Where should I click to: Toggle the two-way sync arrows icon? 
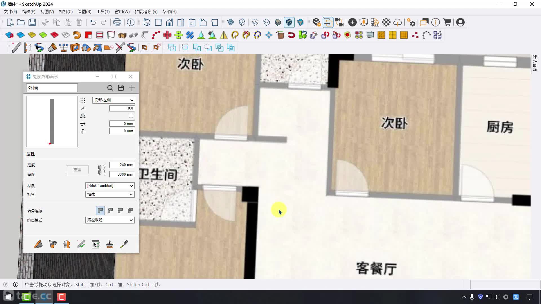328,22
